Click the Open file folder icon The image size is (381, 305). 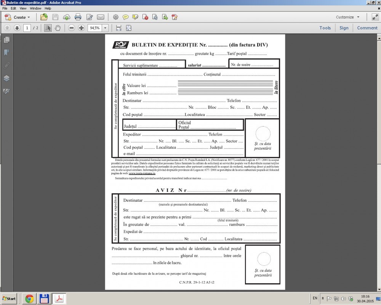click(44, 17)
